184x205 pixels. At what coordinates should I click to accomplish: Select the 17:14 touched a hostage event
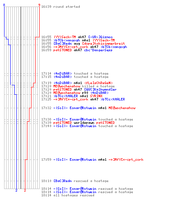point(75,73)
